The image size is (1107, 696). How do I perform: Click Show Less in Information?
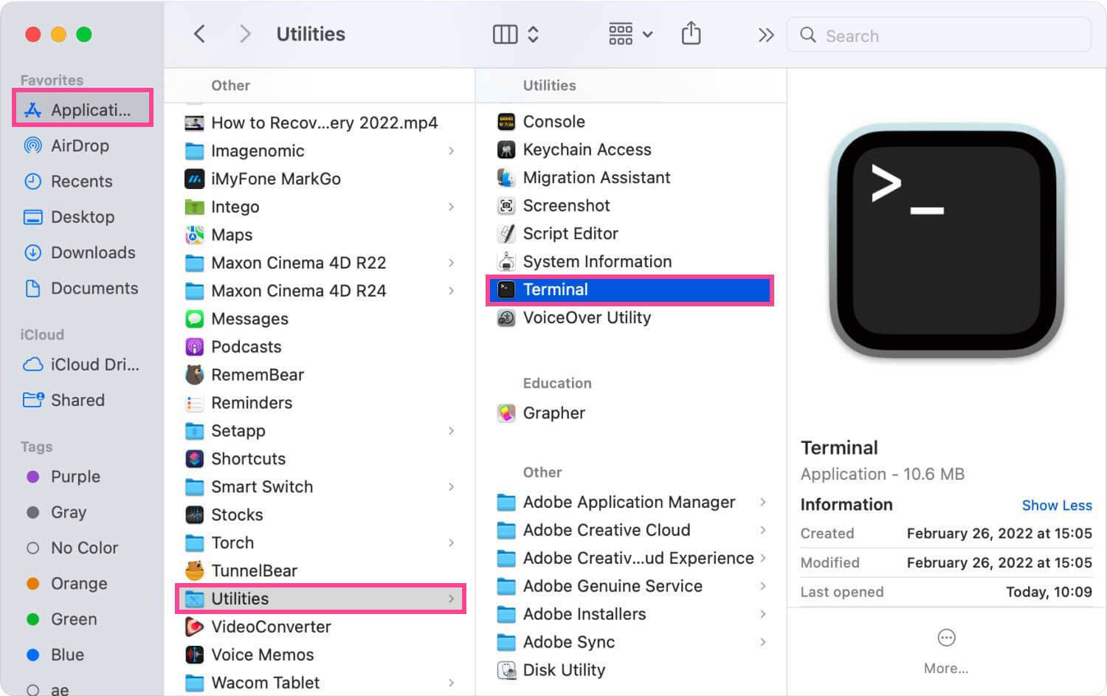click(1057, 506)
